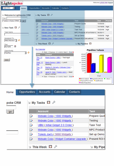Edit Task Test row icon in enlarged view
Viewport: 114px width, 166px height.
tap(31, 125)
